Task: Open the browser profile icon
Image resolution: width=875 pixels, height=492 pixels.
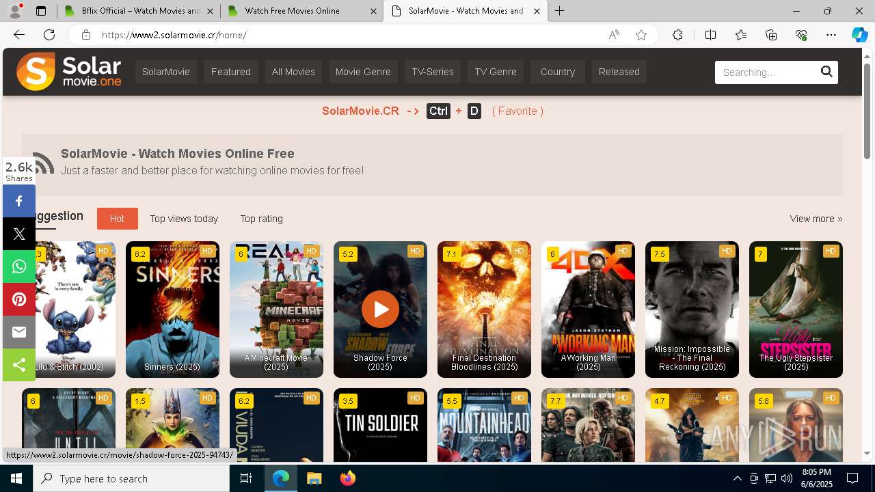Action: 15,11
